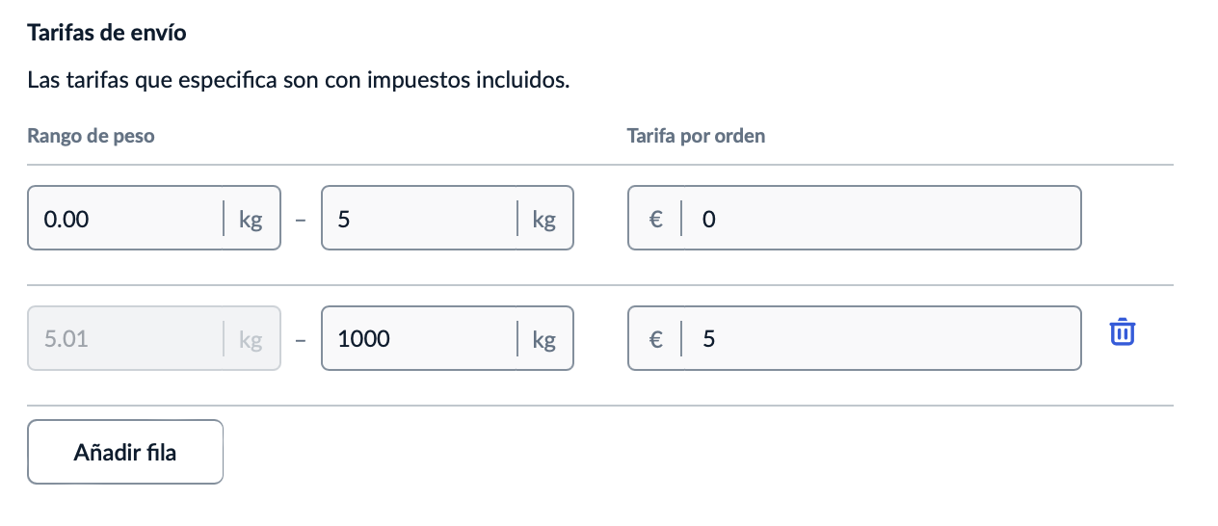This screenshot has width=1218, height=526.
Task: Click the euro symbol in first rate field
Action: click(655, 220)
